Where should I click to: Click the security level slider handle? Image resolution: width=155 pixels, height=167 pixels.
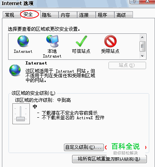(21, 119)
